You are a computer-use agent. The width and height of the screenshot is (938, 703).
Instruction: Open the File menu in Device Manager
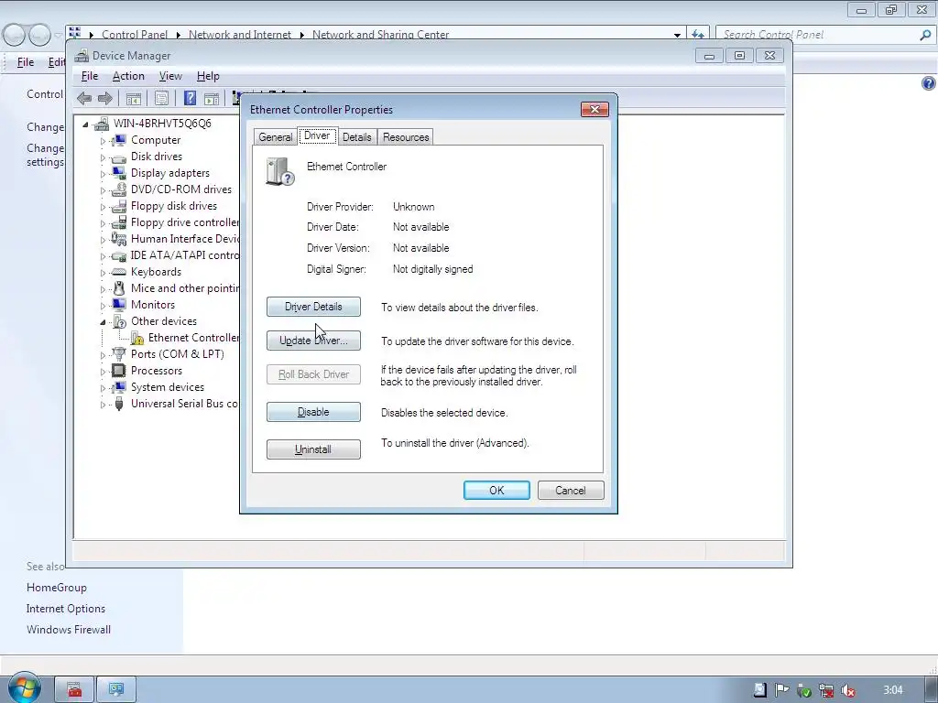click(x=90, y=76)
